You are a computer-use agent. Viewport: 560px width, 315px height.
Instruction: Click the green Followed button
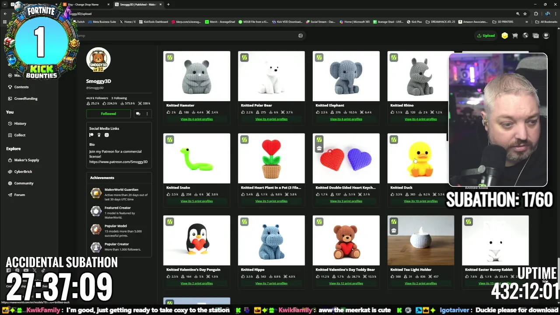[x=108, y=114]
